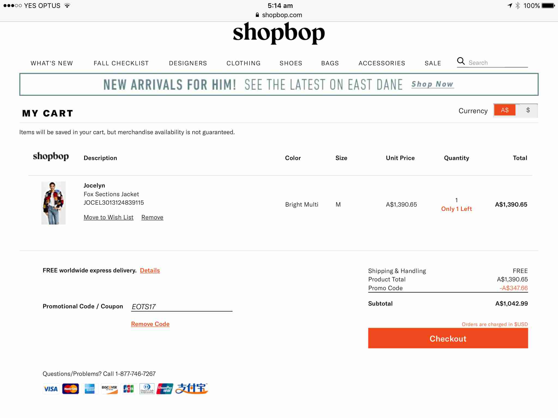Open free delivery Details link
Screen dimensions: 558x418
click(150, 270)
